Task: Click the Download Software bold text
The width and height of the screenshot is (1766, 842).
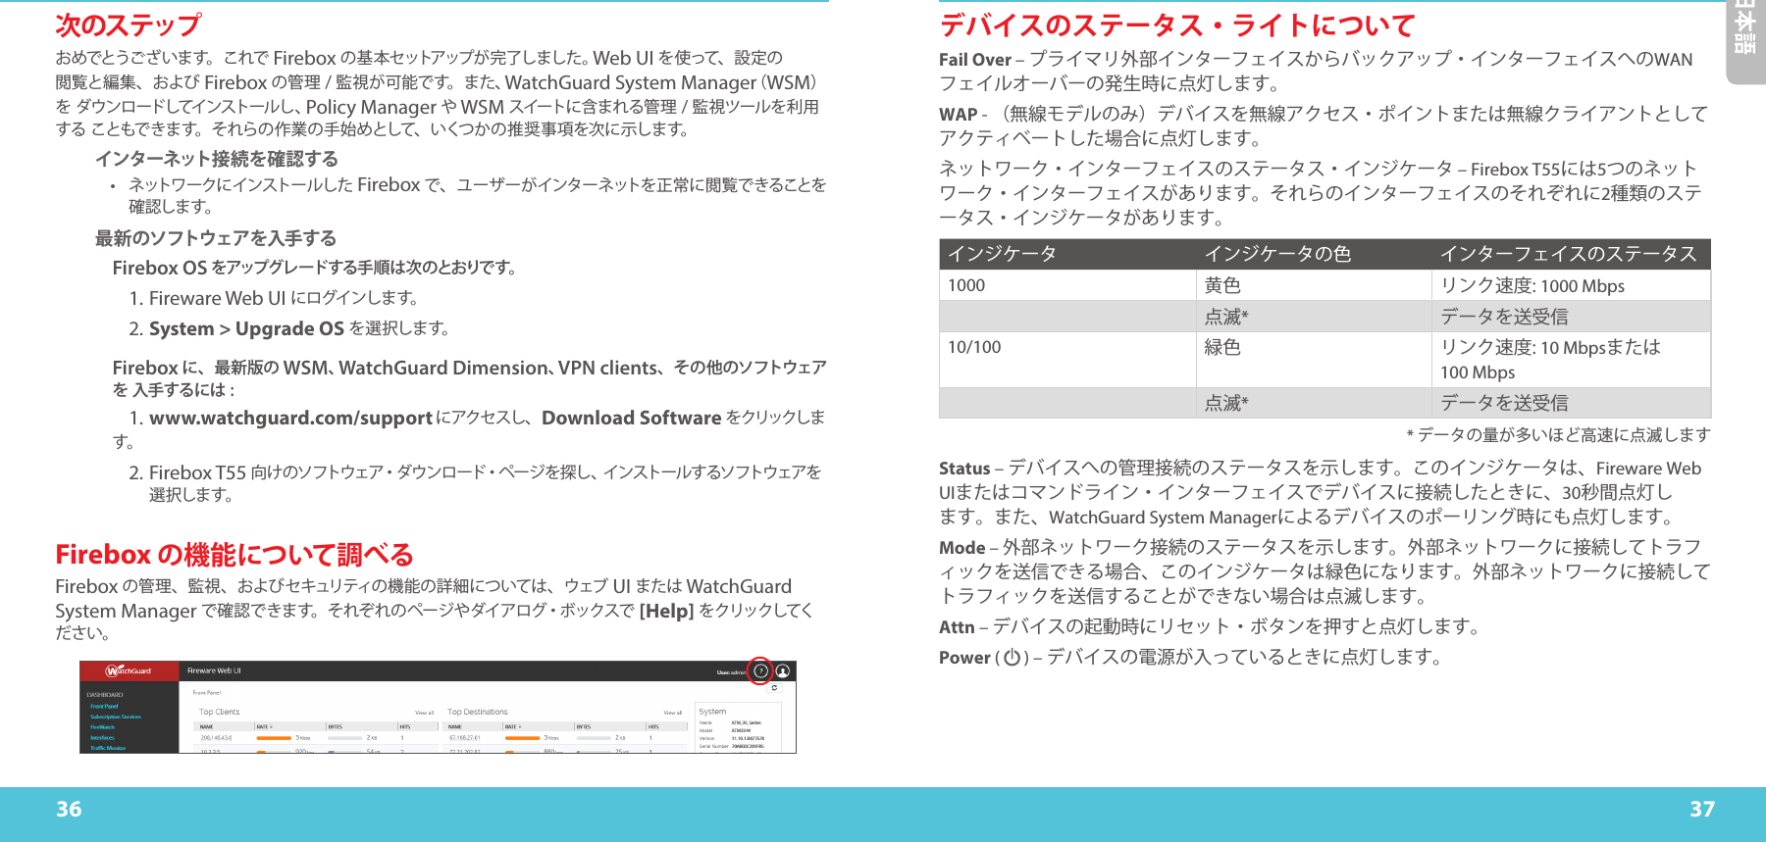Action: [631, 418]
